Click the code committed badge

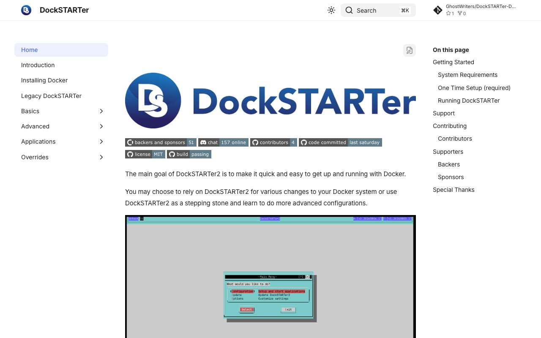pyautogui.click(x=340, y=142)
